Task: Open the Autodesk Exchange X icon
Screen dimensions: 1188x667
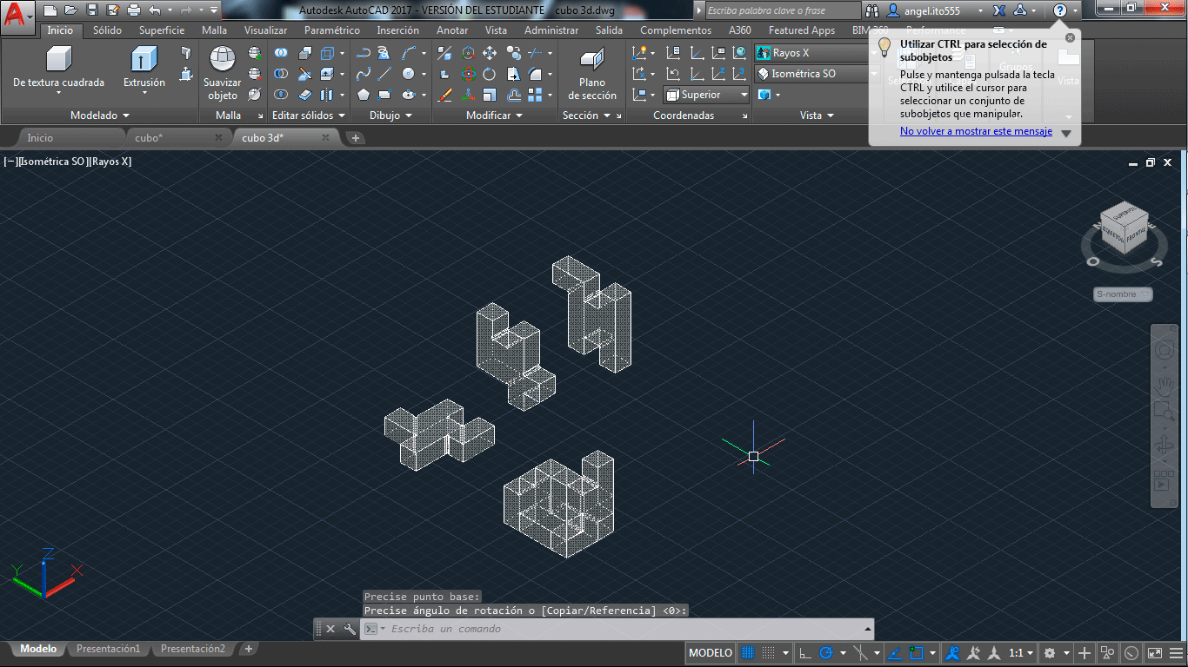Action: [1000, 10]
